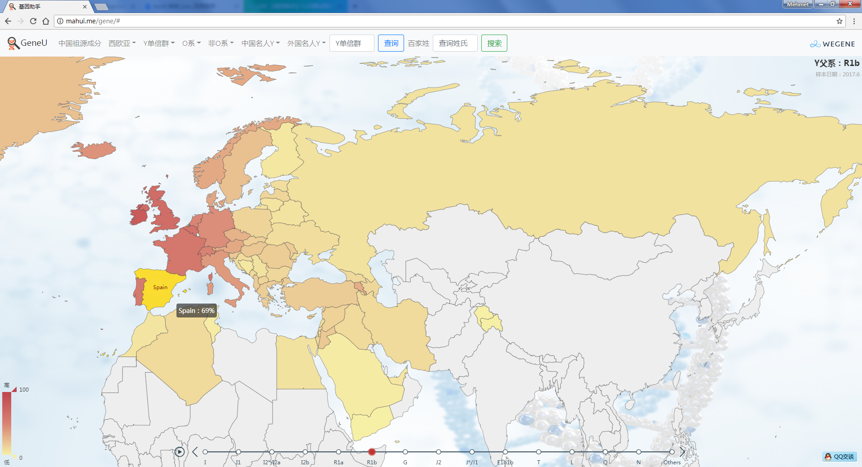Bookmark page with star icon

[839, 21]
